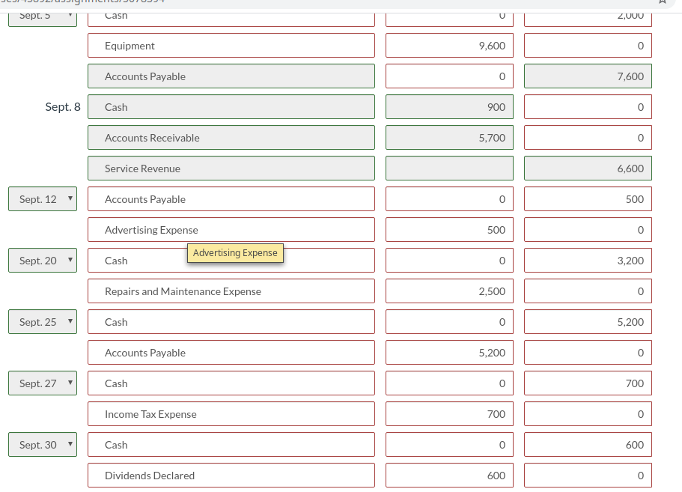
Task: Select the Repairs and Maintenance Expense field
Action: (231, 291)
